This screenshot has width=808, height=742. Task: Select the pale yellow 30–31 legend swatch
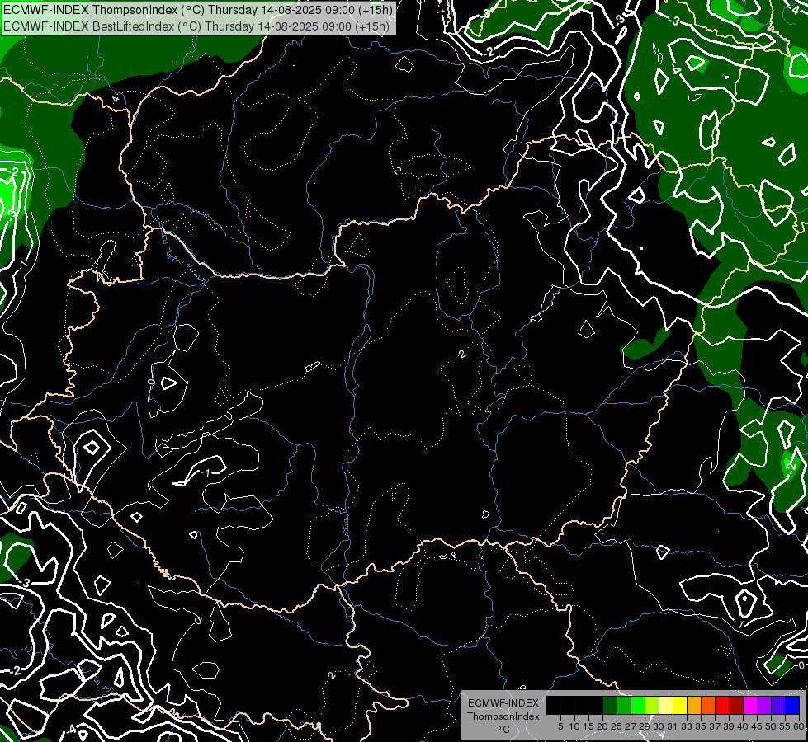tap(666, 705)
